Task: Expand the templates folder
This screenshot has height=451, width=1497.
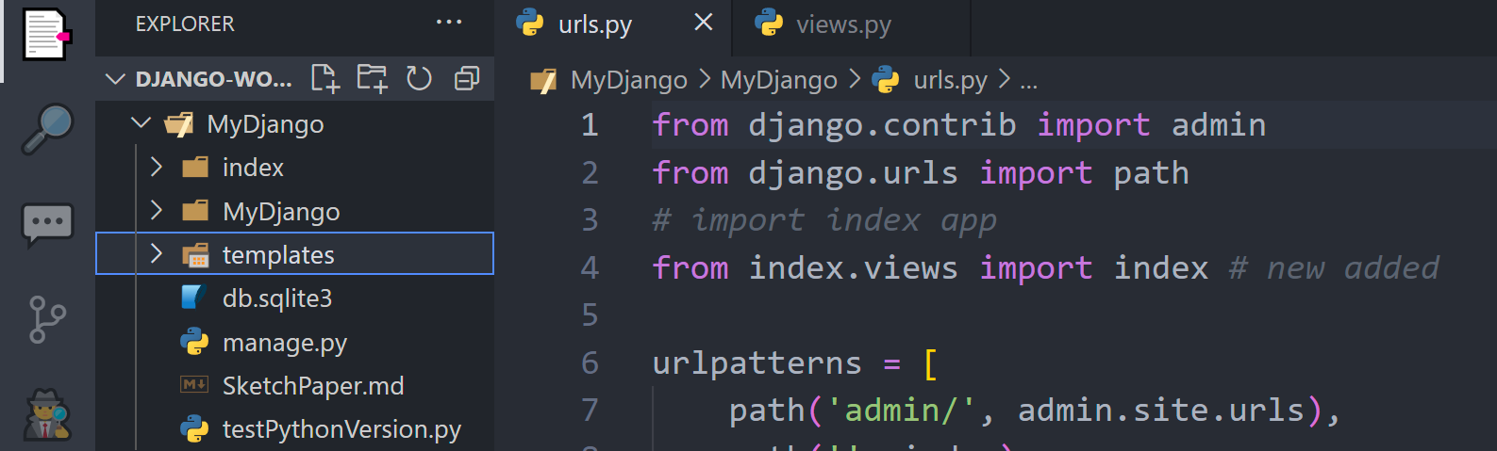Action: tap(157, 254)
